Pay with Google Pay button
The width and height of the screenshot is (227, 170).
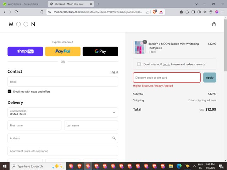(100, 51)
